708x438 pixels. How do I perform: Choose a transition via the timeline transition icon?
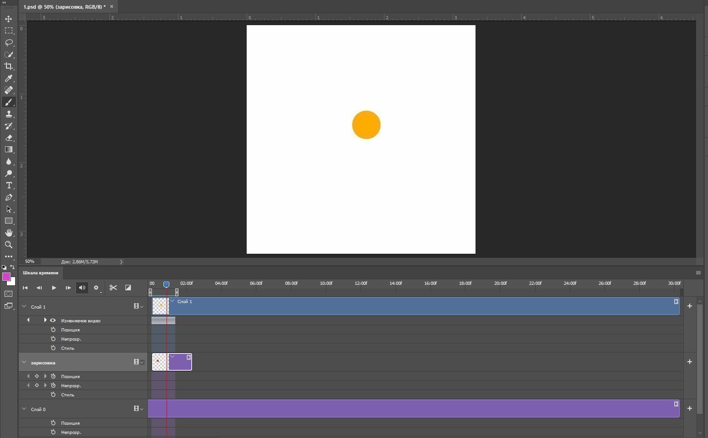click(x=128, y=288)
